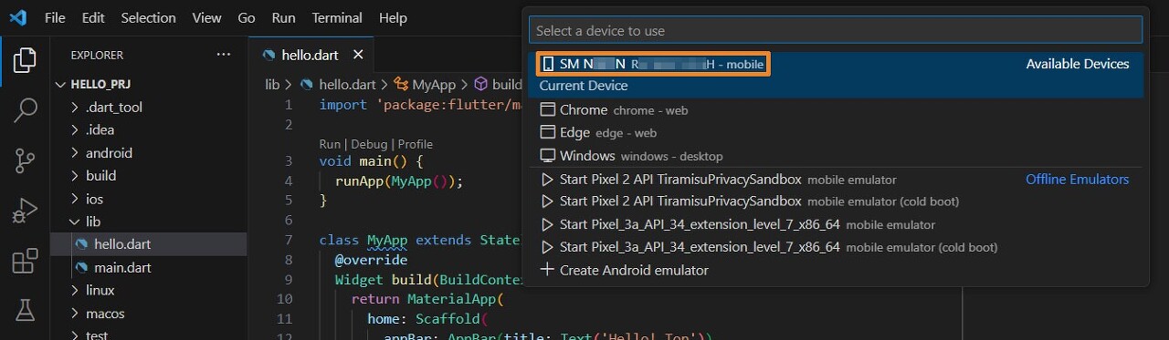Click the EXPLORER panel title
The width and height of the screenshot is (1169, 340).
pyautogui.click(x=97, y=55)
